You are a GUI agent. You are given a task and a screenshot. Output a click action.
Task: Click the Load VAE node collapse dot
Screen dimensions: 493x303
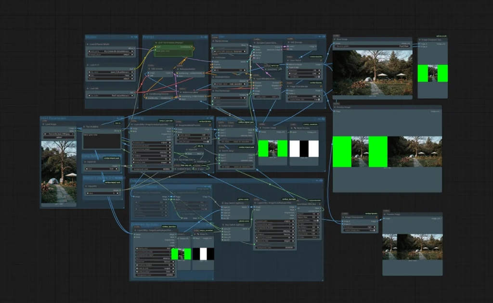[88, 88]
